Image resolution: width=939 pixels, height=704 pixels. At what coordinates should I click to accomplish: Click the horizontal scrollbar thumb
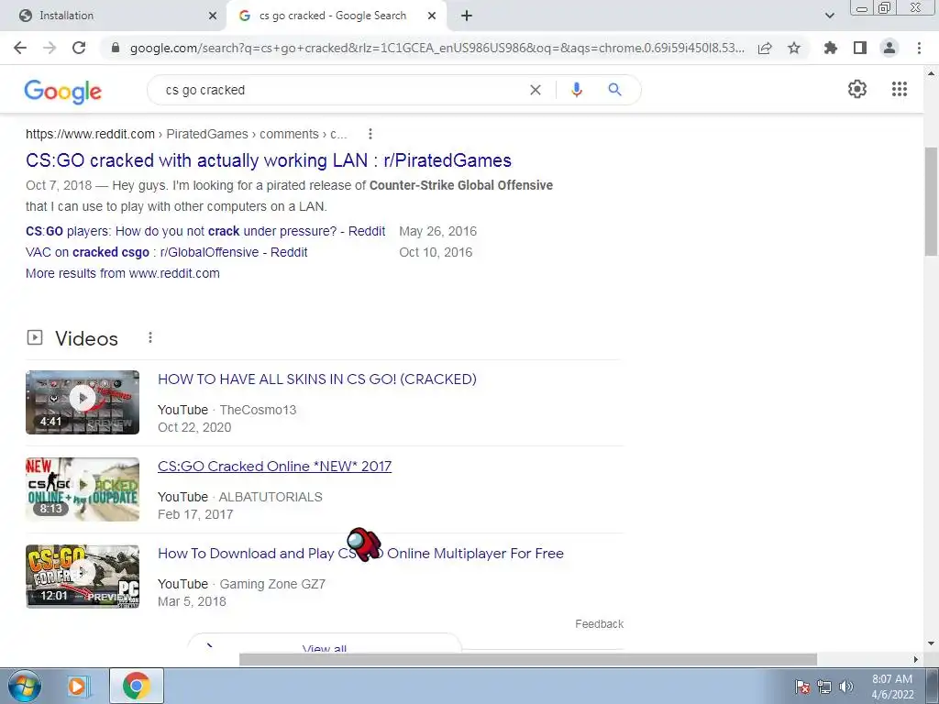(x=527, y=659)
